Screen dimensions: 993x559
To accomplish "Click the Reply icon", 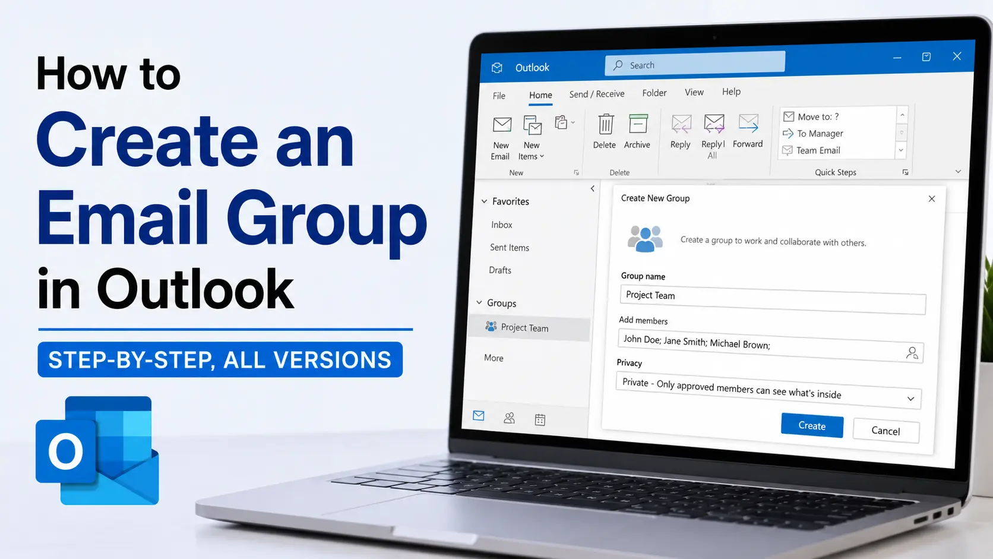I will point(681,124).
